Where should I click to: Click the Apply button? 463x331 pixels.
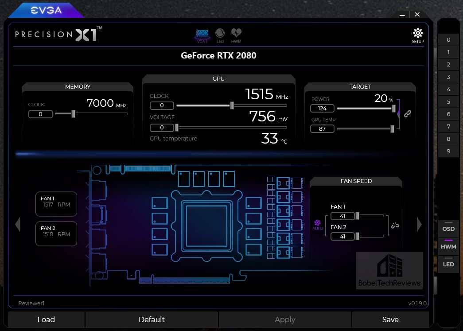(285, 319)
